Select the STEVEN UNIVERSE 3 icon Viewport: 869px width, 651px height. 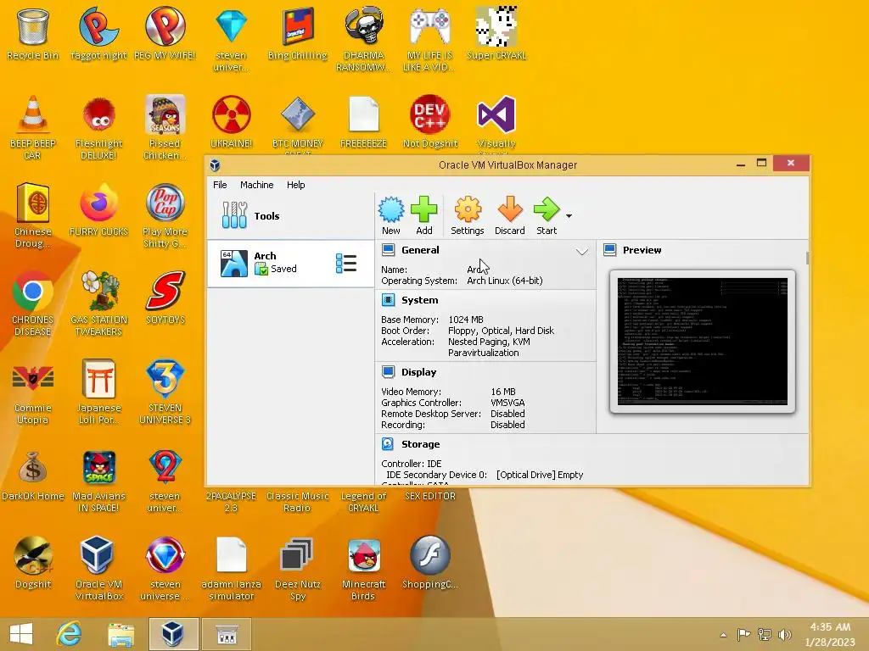click(x=165, y=392)
